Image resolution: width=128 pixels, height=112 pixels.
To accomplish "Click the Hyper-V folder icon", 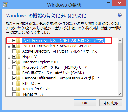I will 18,57.
